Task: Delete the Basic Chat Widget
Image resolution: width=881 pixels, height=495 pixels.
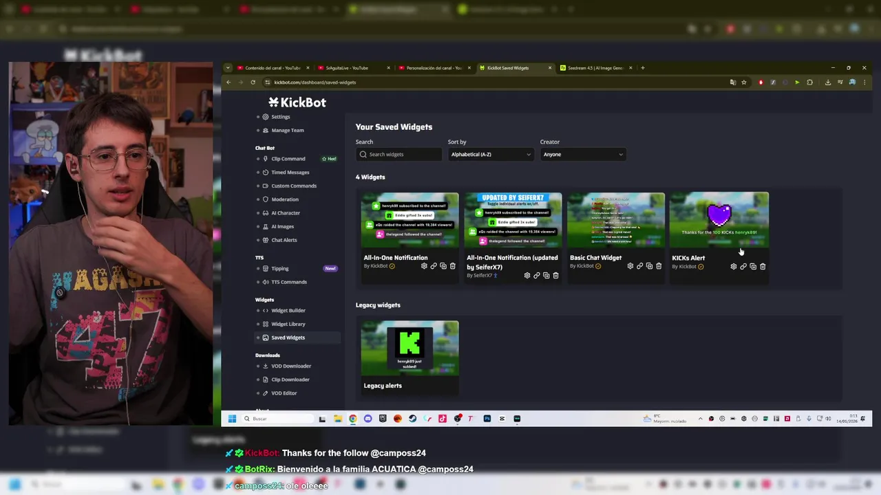Action: 659,266
